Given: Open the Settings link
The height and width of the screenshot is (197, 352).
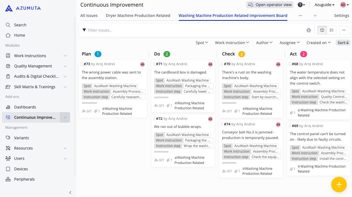Looking at the screenshot, I should 341,16.
